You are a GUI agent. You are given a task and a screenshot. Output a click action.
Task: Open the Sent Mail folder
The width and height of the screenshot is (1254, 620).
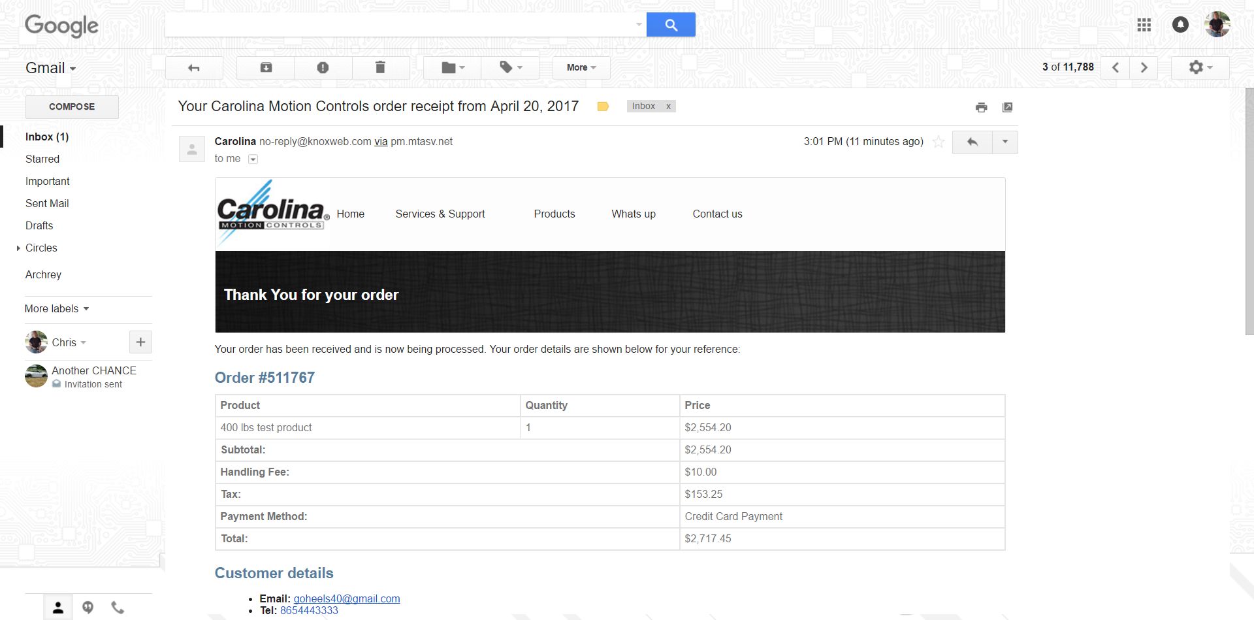coord(47,203)
